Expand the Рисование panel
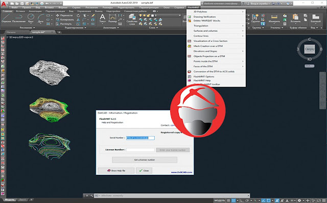Image resolution: width=327 pixels, height=203 pixels. click(x=27, y=28)
